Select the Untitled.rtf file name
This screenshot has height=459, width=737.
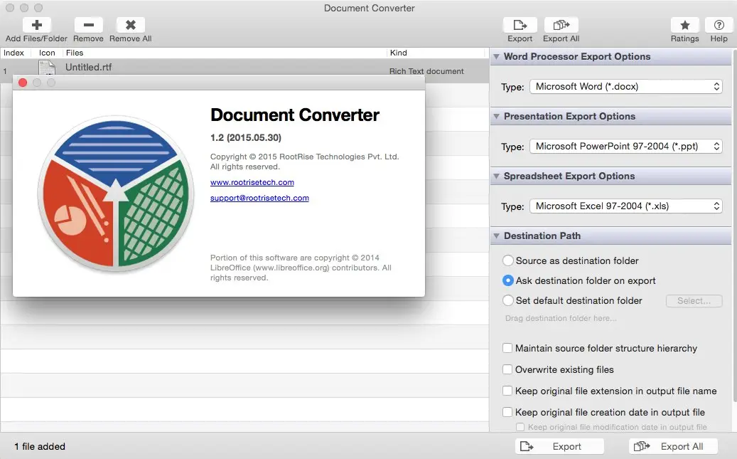88,68
